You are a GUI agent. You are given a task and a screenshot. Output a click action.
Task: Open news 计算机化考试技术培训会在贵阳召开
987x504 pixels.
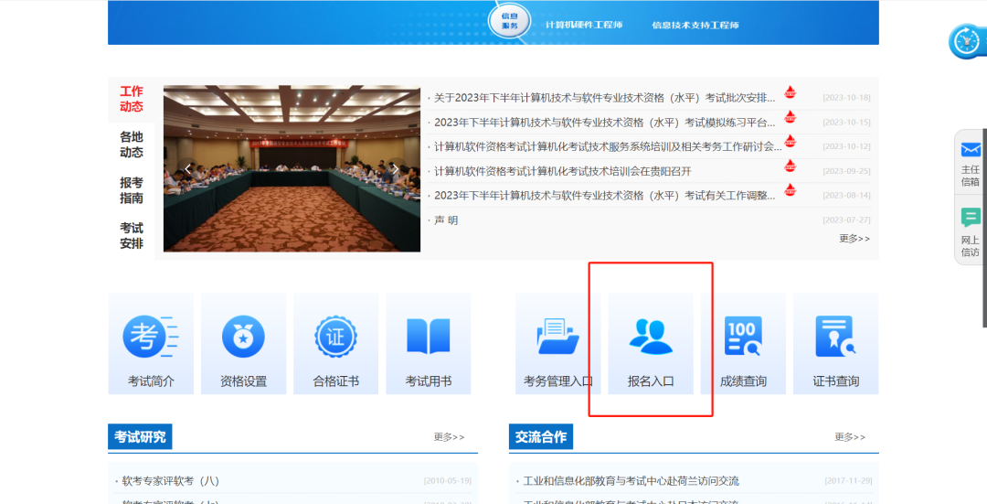click(x=563, y=171)
